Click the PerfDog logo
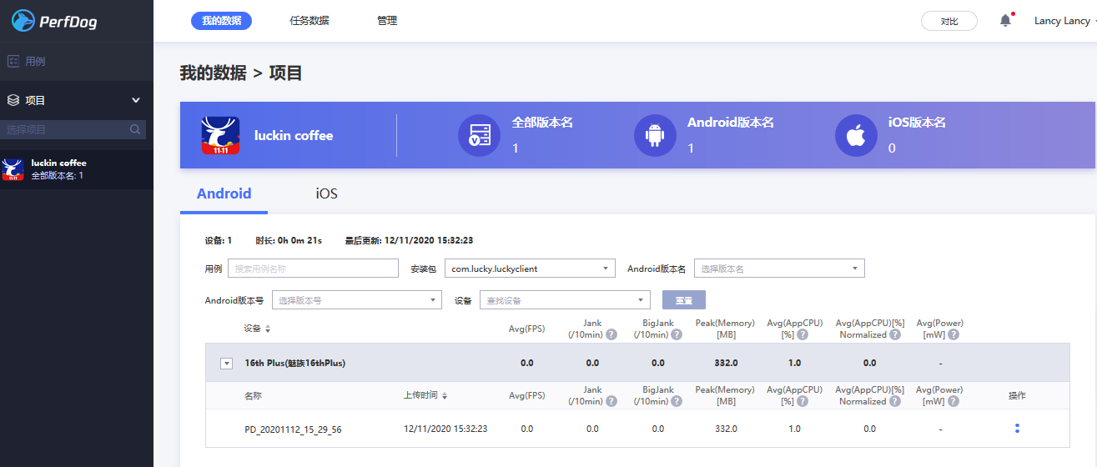Viewport: 1097px width, 467px height. coord(54,21)
